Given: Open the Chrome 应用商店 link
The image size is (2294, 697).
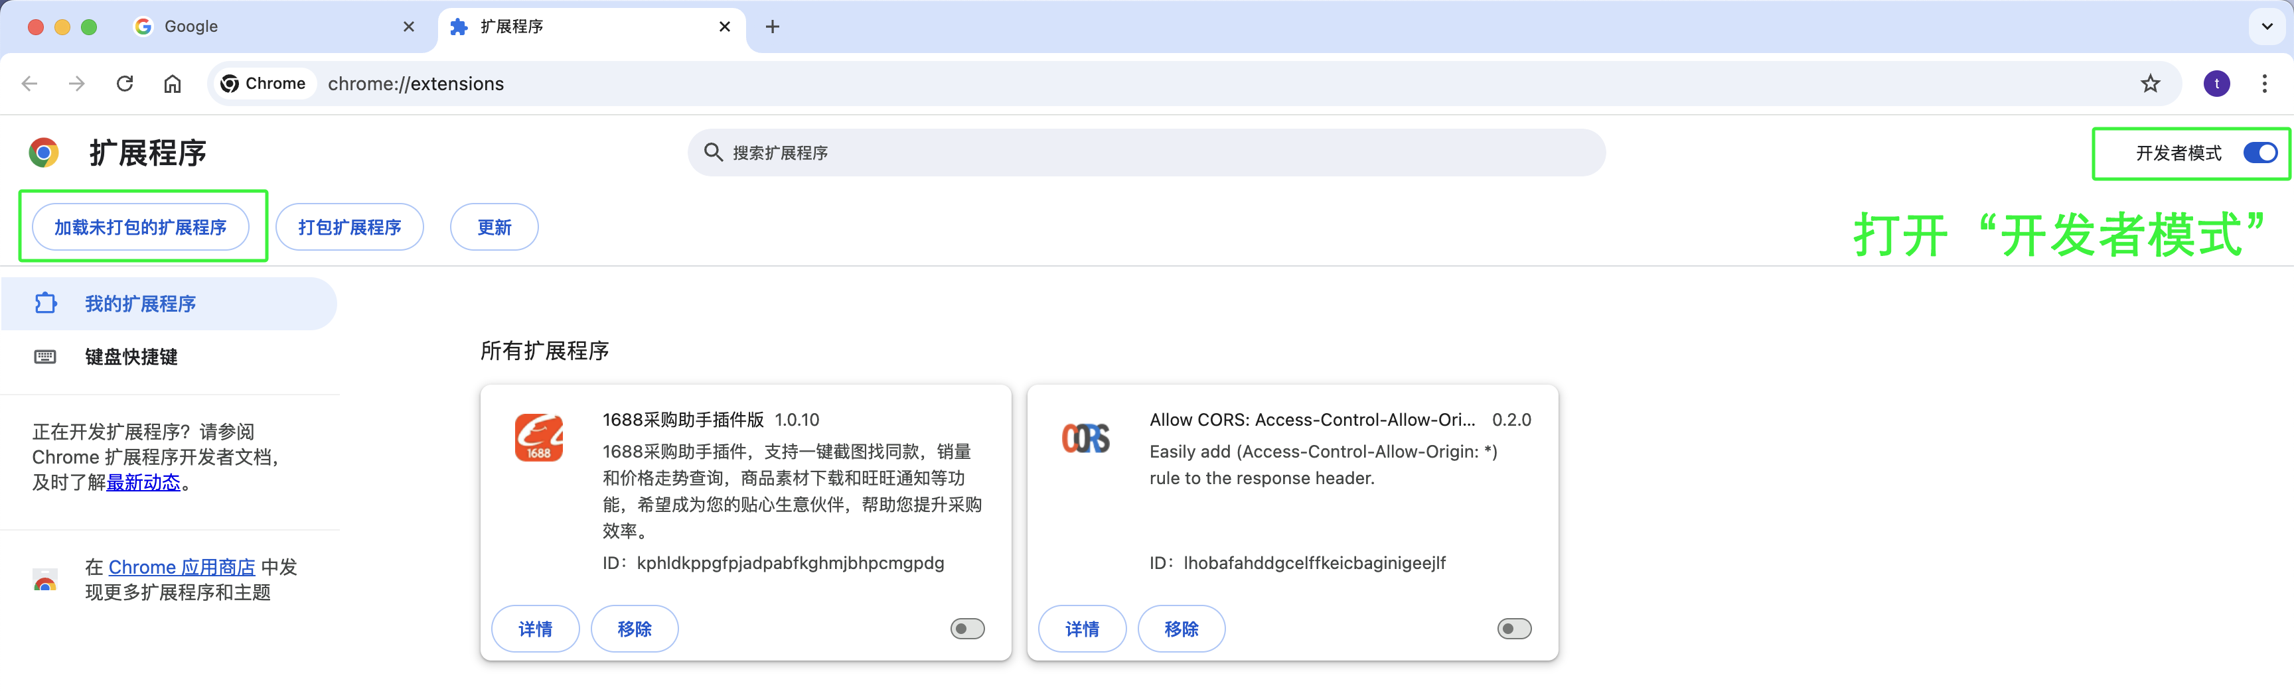Looking at the screenshot, I should pyautogui.click(x=182, y=567).
